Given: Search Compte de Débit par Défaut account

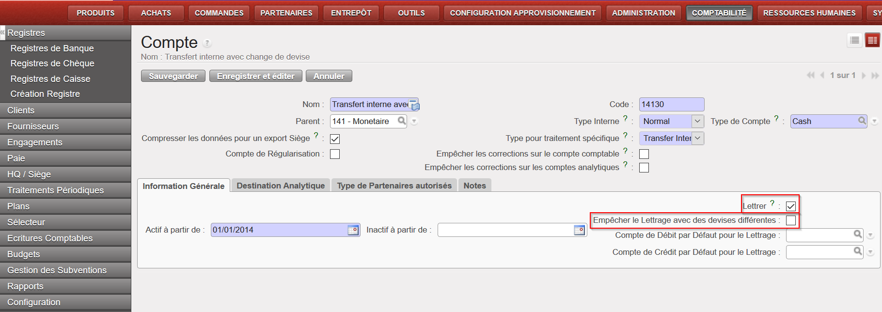Looking at the screenshot, I should pyautogui.click(x=858, y=235).
